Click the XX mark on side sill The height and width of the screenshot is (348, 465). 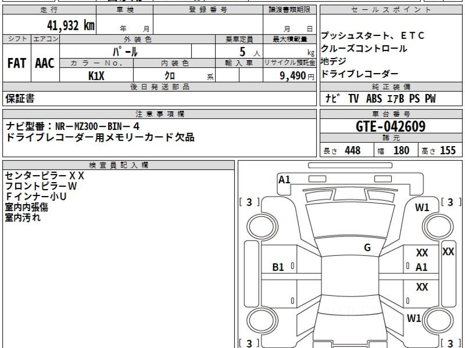(448, 252)
